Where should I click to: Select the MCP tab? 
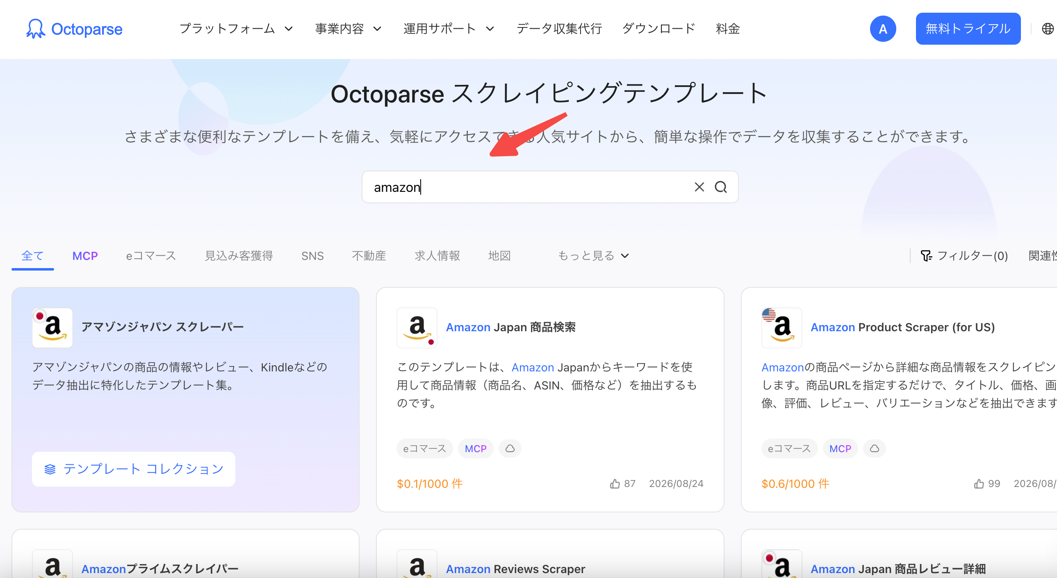85,256
